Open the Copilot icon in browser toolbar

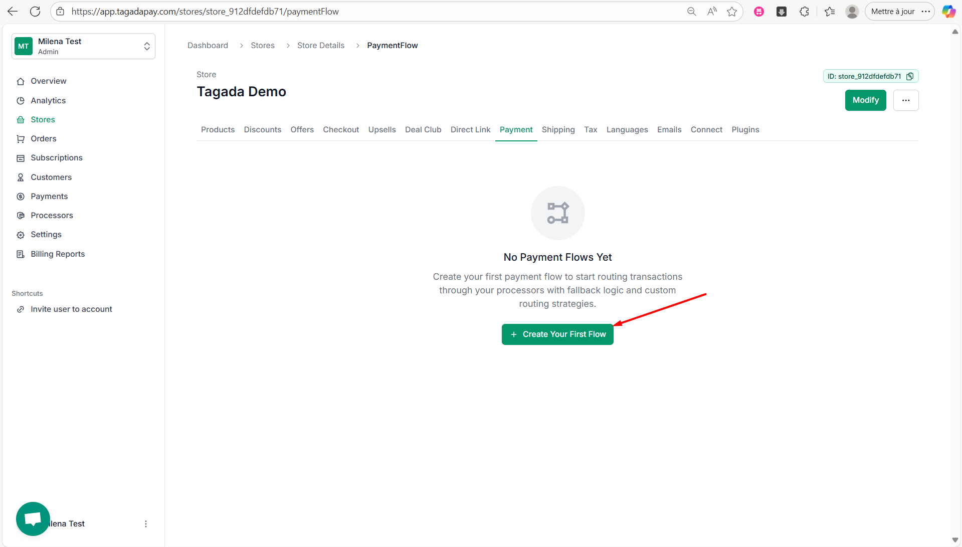pos(948,12)
